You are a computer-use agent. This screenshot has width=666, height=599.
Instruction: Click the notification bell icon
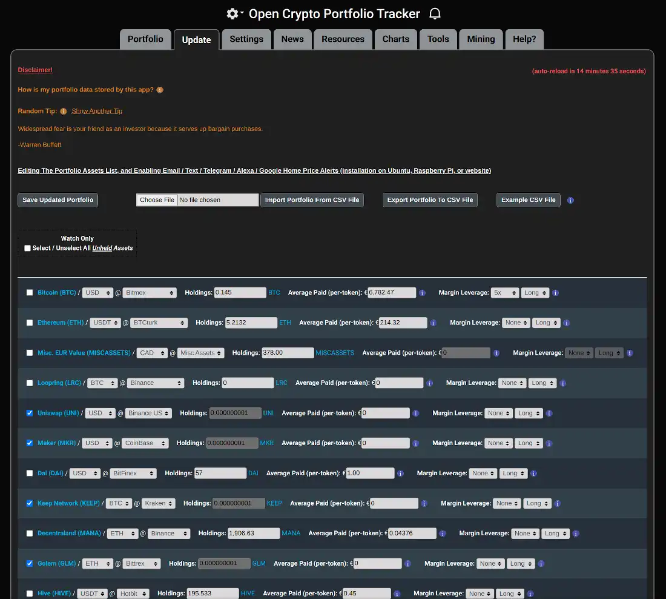point(435,13)
